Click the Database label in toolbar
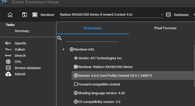The image size is (195, 106). click(182, 15)
